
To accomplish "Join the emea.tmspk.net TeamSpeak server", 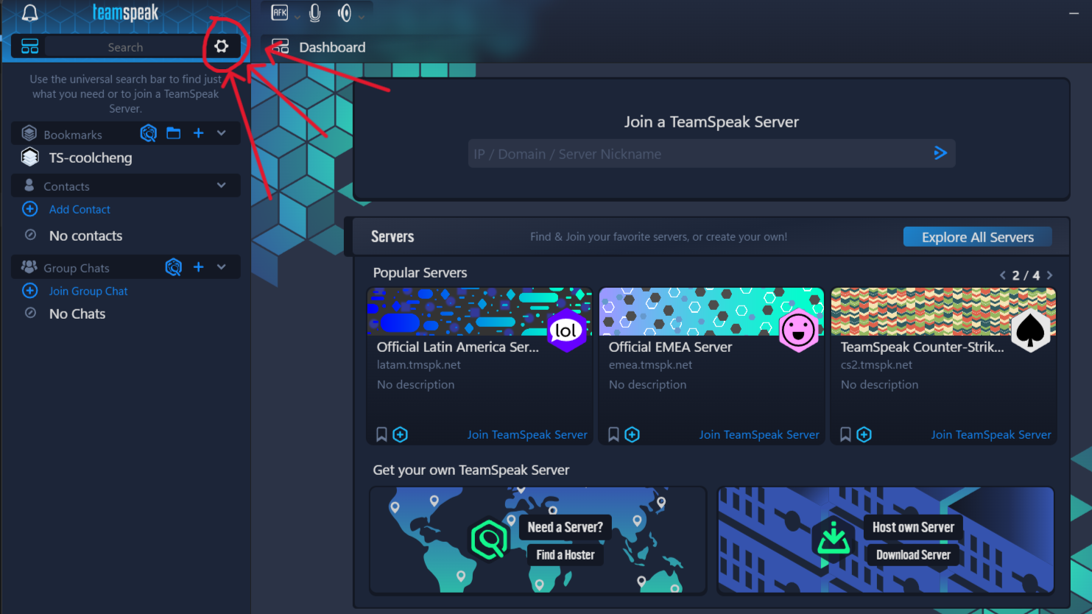I will [759, 434].
